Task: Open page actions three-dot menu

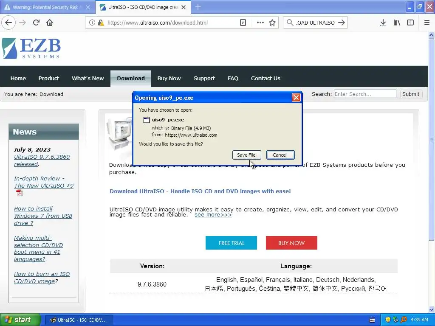Action: (260, 22)
